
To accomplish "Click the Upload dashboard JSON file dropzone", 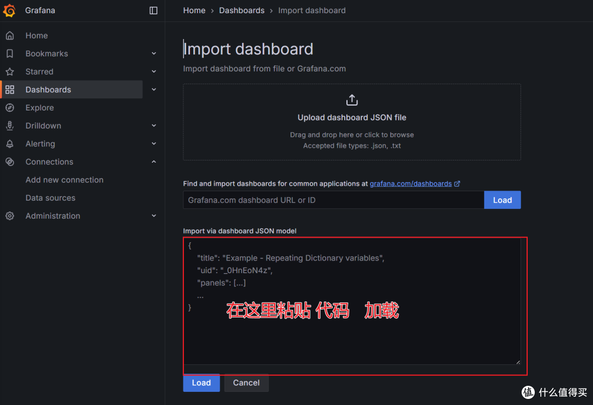I will click(x=352, y=122).
